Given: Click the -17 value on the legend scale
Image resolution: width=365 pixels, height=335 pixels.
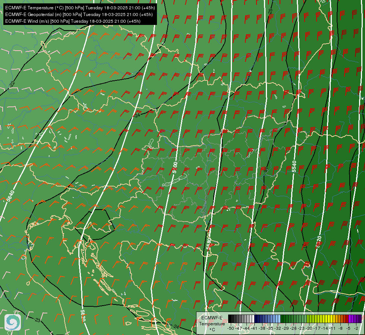Looking at the screenshot, I should (x=317, y=329).
